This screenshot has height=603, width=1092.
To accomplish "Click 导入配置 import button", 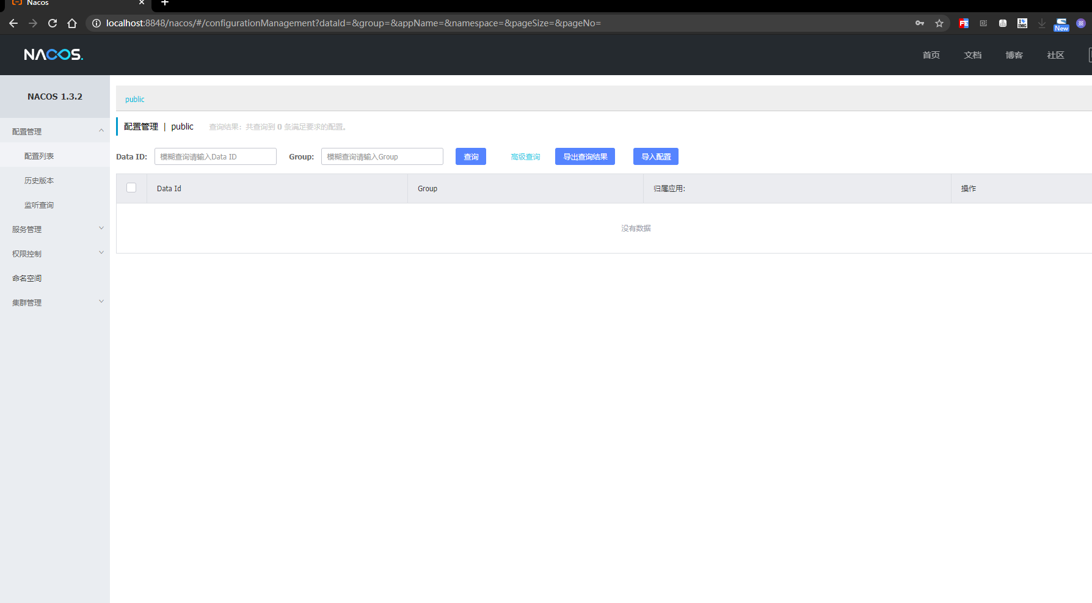I will pyautogui.click(x=656, y=156).
